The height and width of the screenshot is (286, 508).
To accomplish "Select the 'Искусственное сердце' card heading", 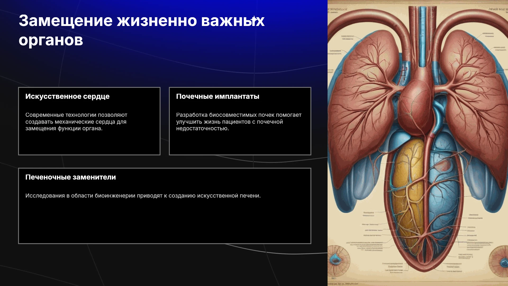I will point(67,96).
